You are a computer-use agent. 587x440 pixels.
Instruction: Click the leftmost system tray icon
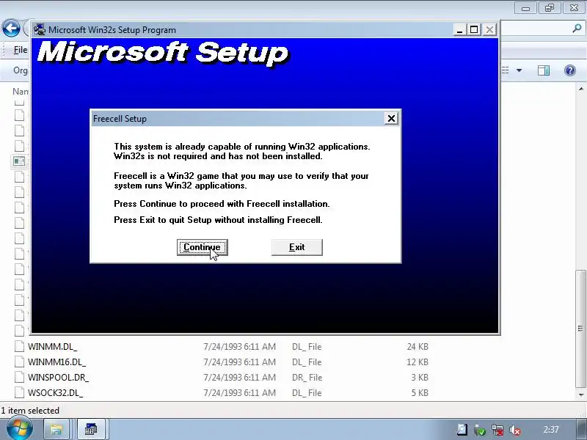(x=462, y=430)
